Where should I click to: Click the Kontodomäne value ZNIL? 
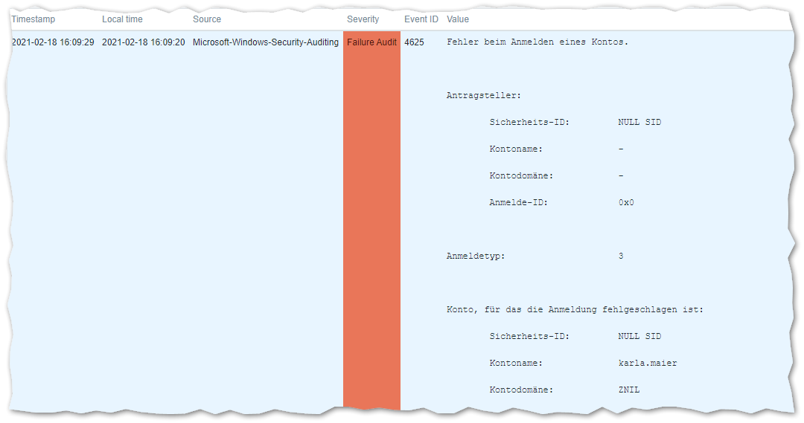pos(629,390)
